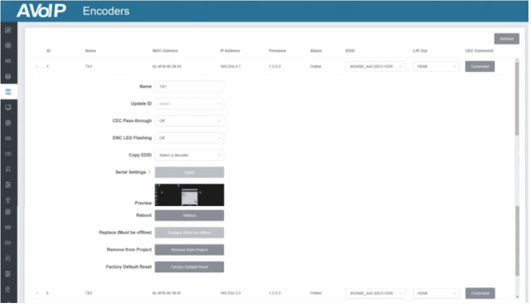Click the encoder Preview thumbnail
This screenshot has width=531, height=304.
point(189,195)
